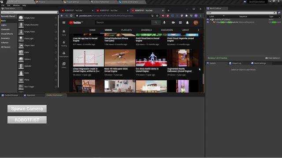Click the browser address bar URL
The height and width of the screenshot is (158, 282).
[x=106, y=16]
